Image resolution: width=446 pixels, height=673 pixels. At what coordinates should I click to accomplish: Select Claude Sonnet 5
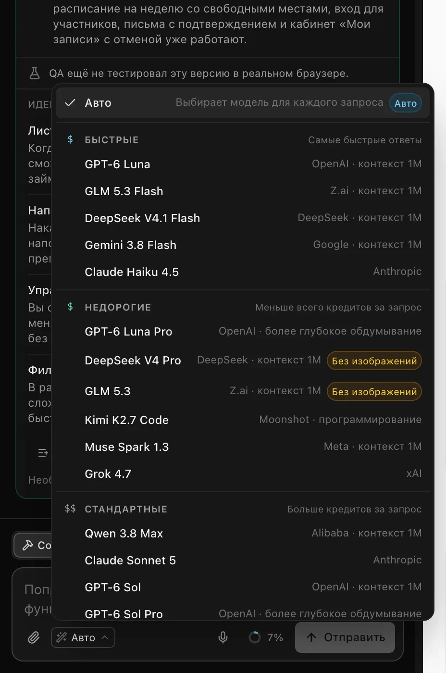tap(243, 561)
